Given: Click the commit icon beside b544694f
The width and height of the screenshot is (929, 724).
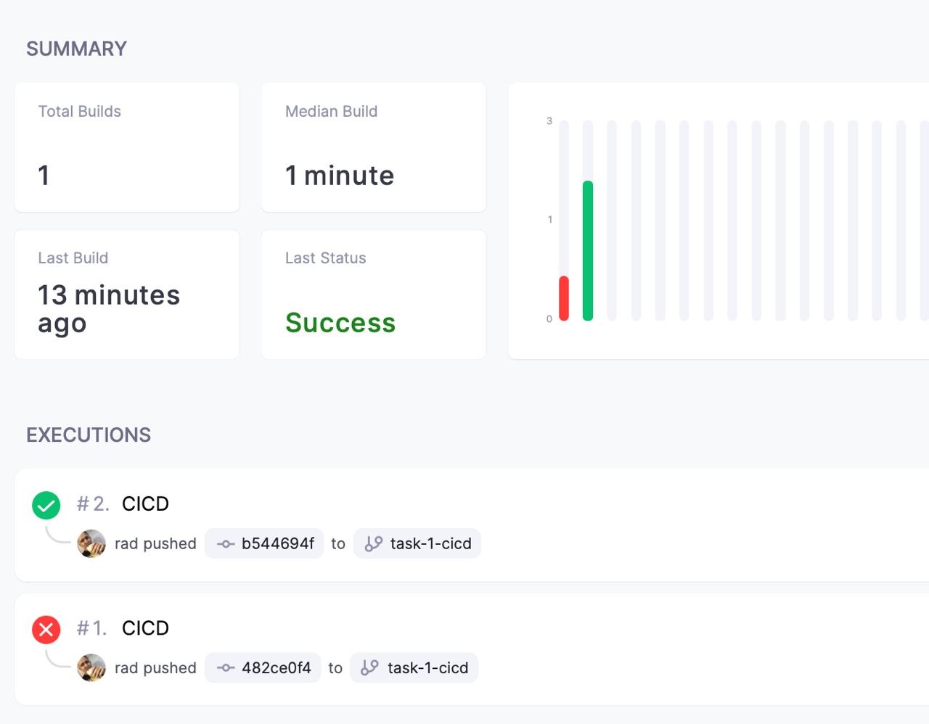Looking at the screenshot, I should (226, 544).
